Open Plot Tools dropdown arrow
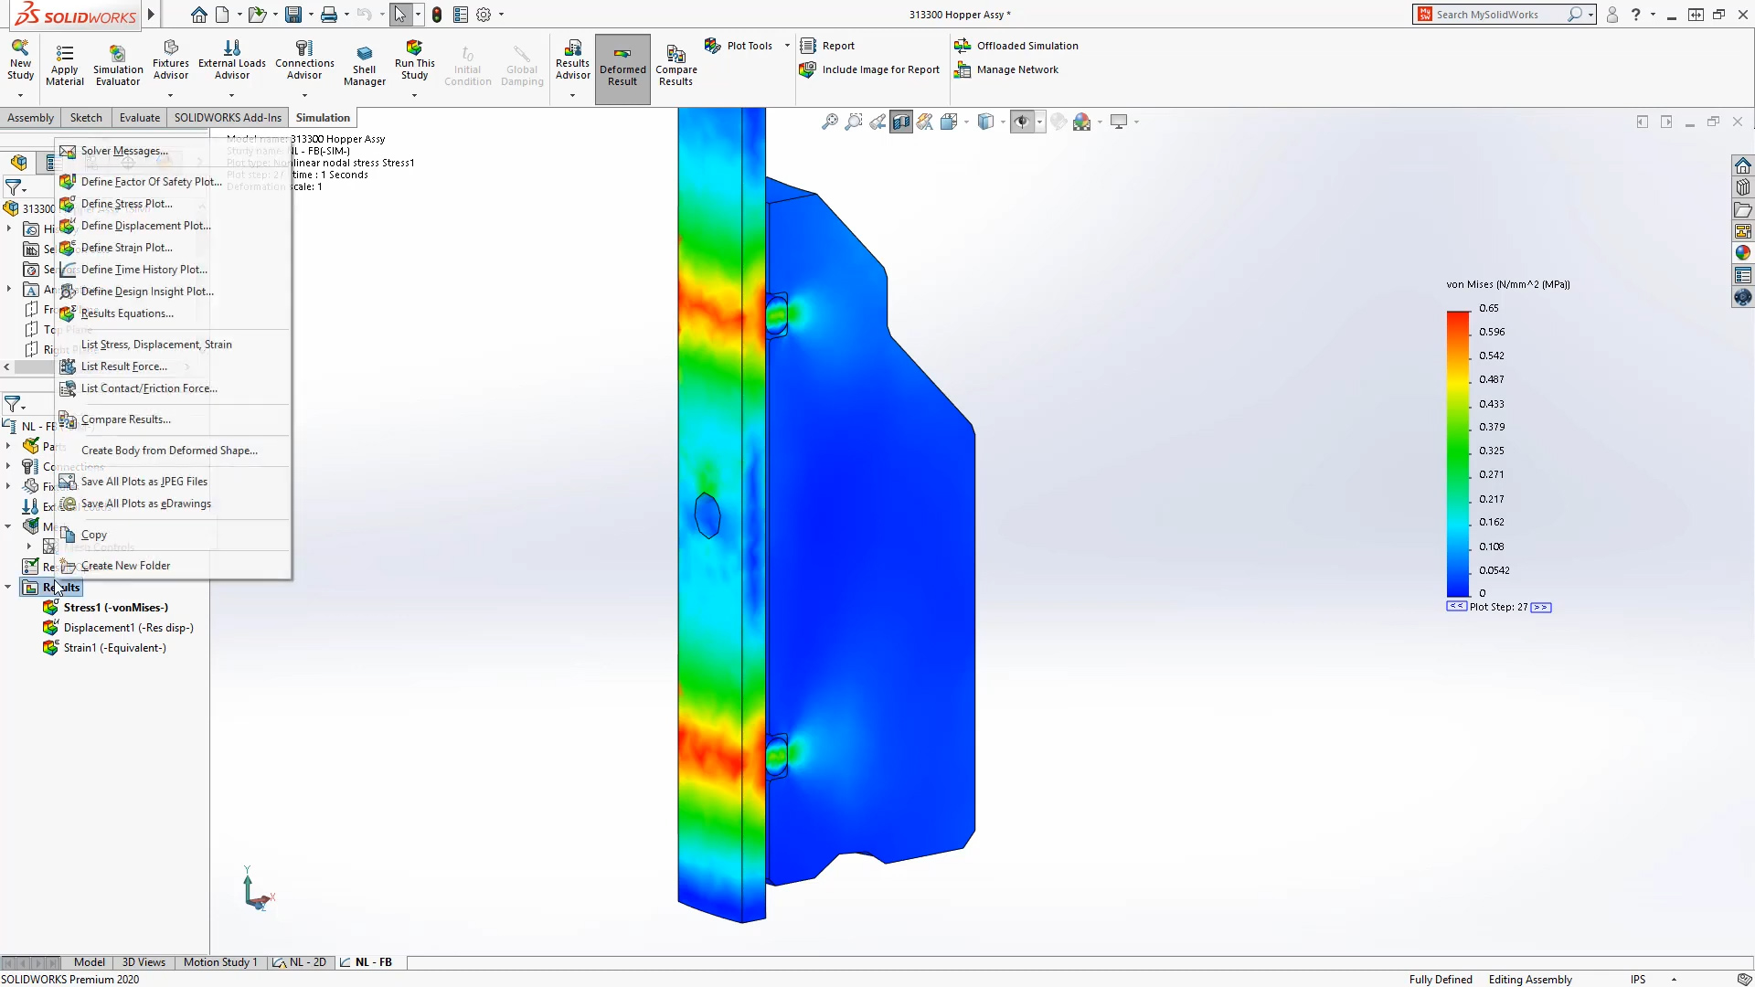Image resolution: width=1755 pixels, height=987 pixels. click(787, 46)
